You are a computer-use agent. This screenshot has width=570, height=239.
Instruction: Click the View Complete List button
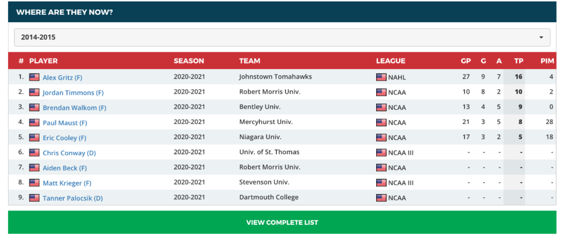[282, 222]
